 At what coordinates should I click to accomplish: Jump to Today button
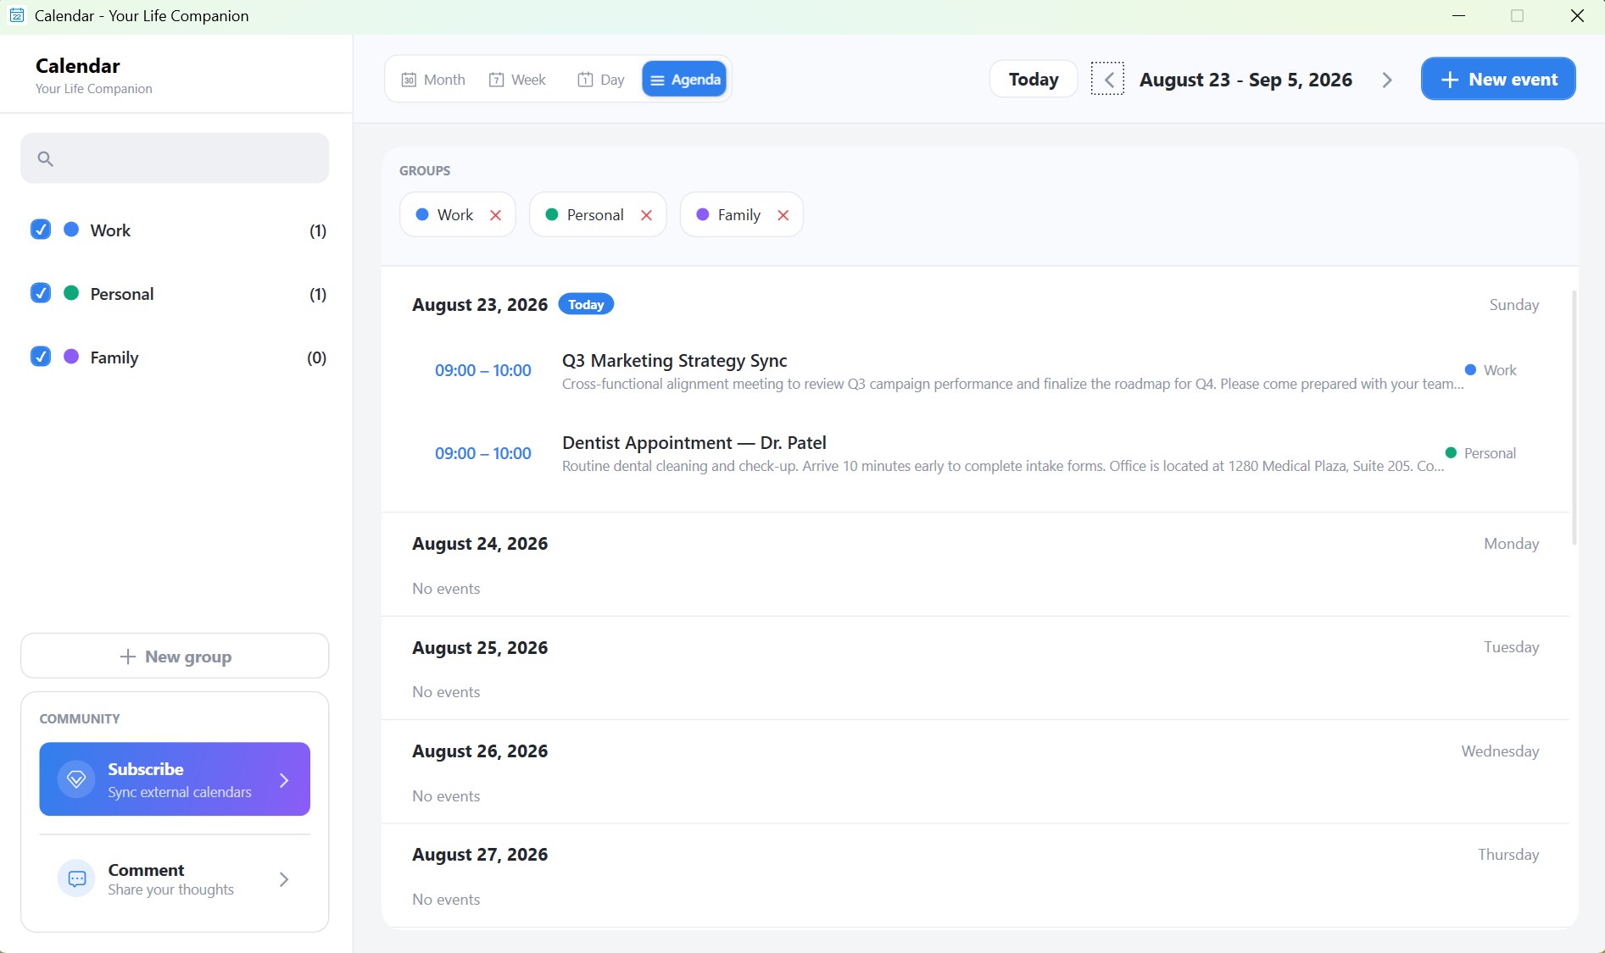click(1034, 80)
